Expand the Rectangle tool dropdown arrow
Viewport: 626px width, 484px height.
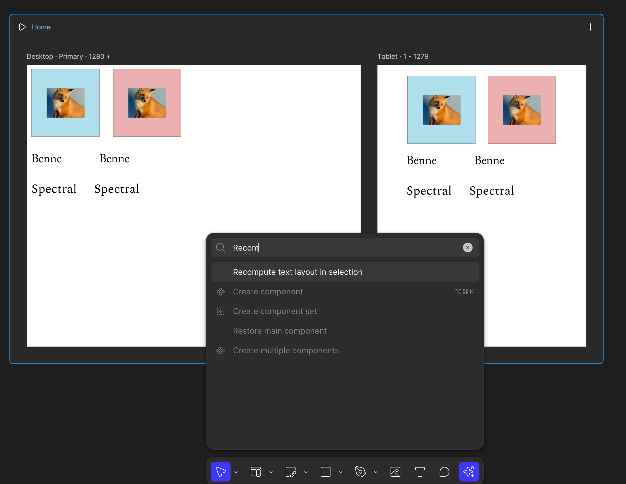pos(341,472)
